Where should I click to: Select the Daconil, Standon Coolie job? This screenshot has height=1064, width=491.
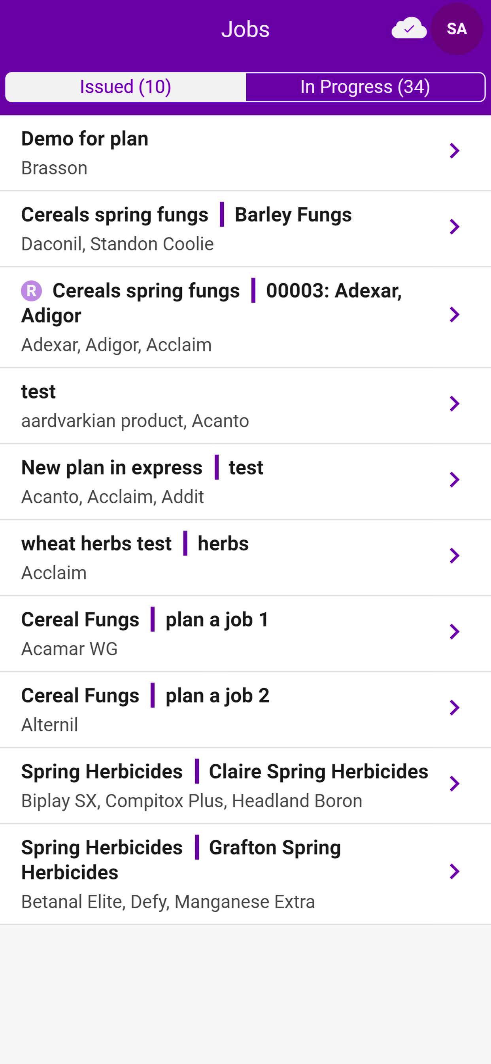tap(245, 229)
